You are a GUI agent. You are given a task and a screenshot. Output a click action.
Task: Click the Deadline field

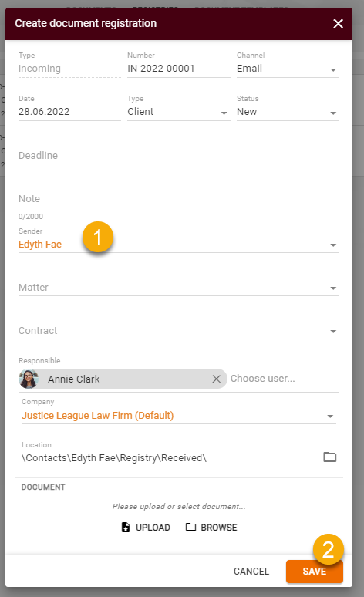click(179, 156)
